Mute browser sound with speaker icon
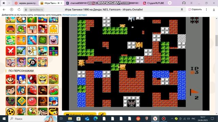 (4, 3)
